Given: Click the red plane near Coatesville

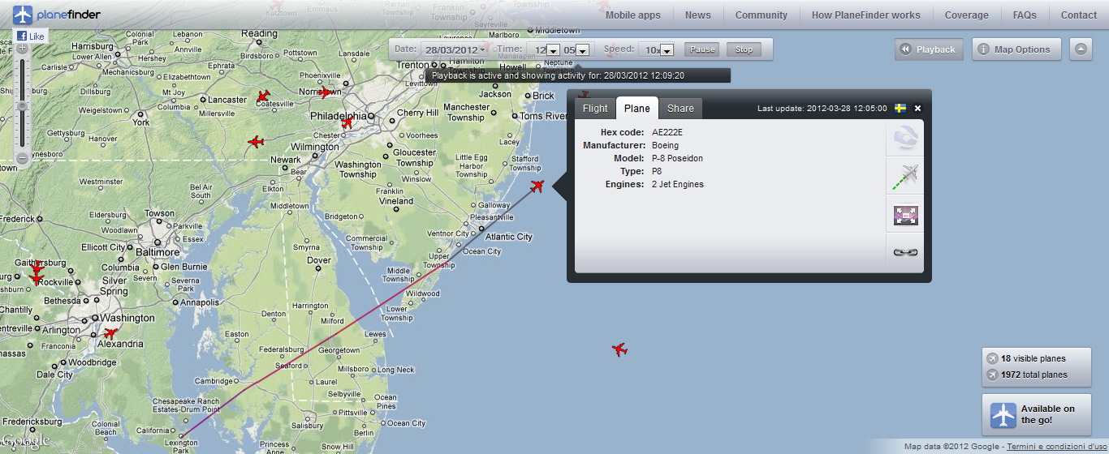Looking at the screenshot, I should point(261,96).
